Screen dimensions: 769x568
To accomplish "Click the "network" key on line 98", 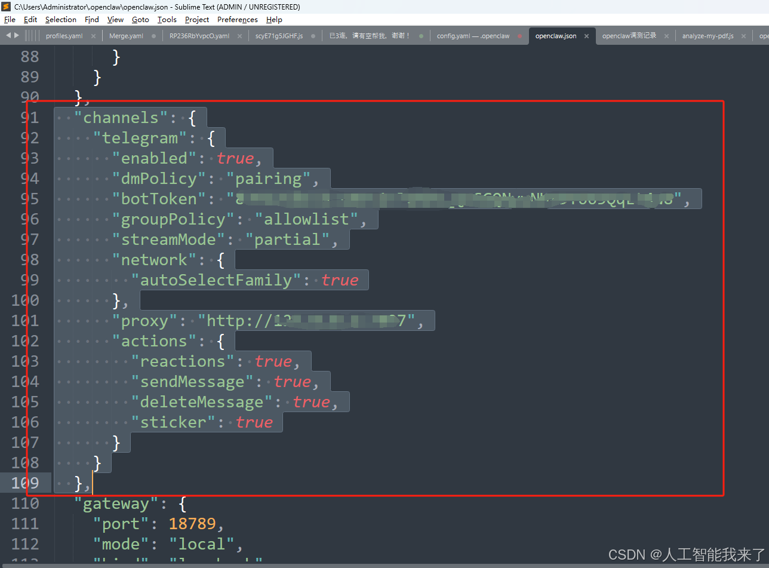I will [154, 259].
